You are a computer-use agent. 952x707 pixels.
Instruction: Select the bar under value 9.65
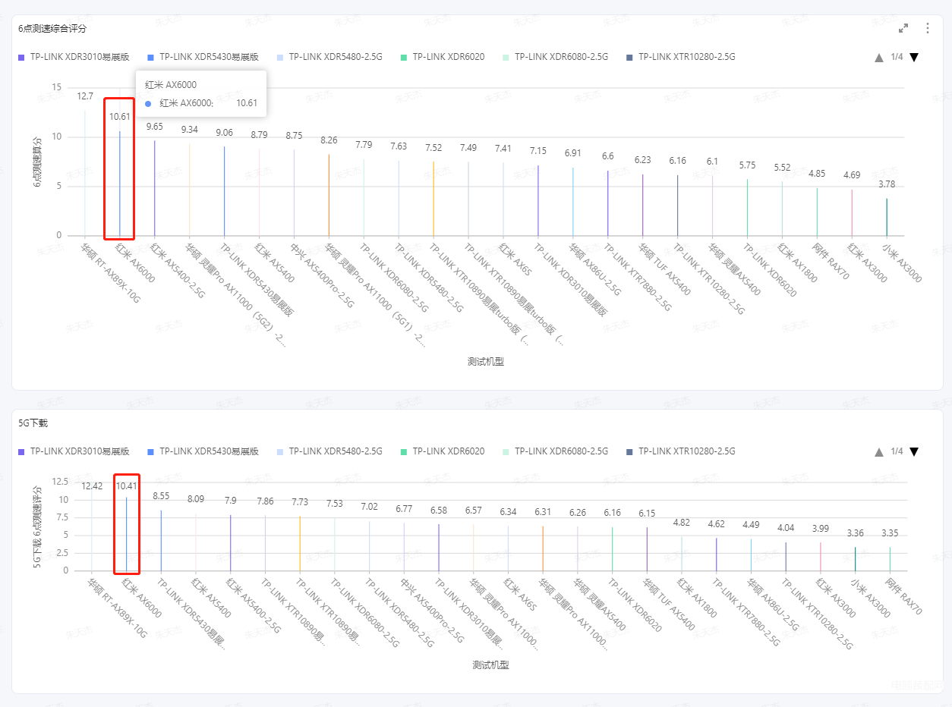point(154,188)
